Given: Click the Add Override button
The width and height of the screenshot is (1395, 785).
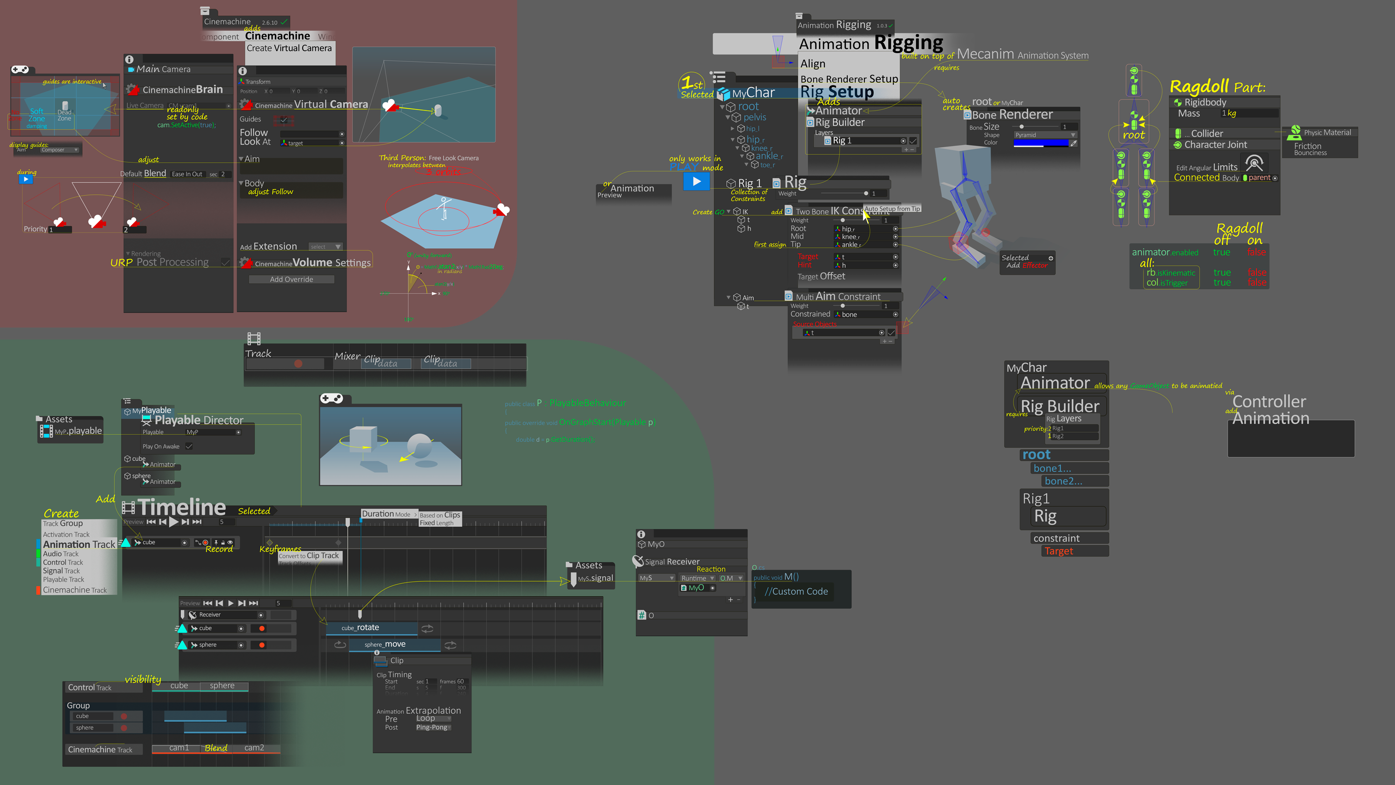Looking at the screenshot, I should click(292, 279).
